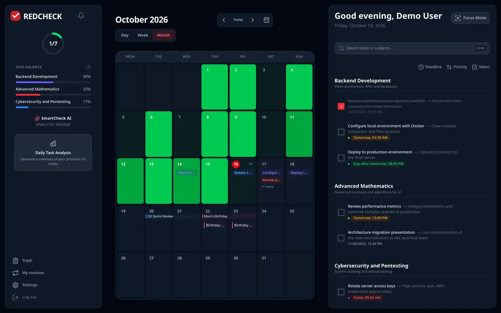Check off Configure local environment with Docker

[341, 132]
